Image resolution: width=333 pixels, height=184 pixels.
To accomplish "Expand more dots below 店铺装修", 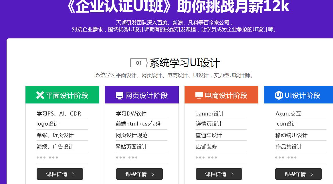I will coord(207,157).
